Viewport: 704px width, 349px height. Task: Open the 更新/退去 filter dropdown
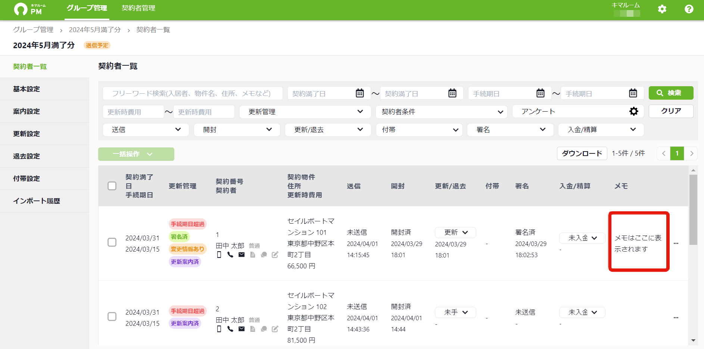[x=328, y=130]
